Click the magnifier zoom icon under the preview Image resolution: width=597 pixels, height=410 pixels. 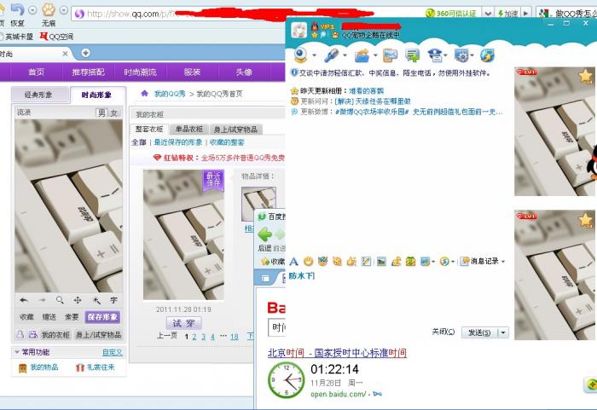coord(60,300)
